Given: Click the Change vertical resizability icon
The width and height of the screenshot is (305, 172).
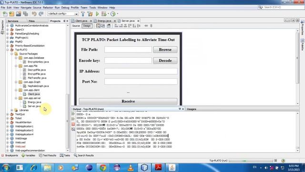Looking at the screenshot, I should pos(151,26).
